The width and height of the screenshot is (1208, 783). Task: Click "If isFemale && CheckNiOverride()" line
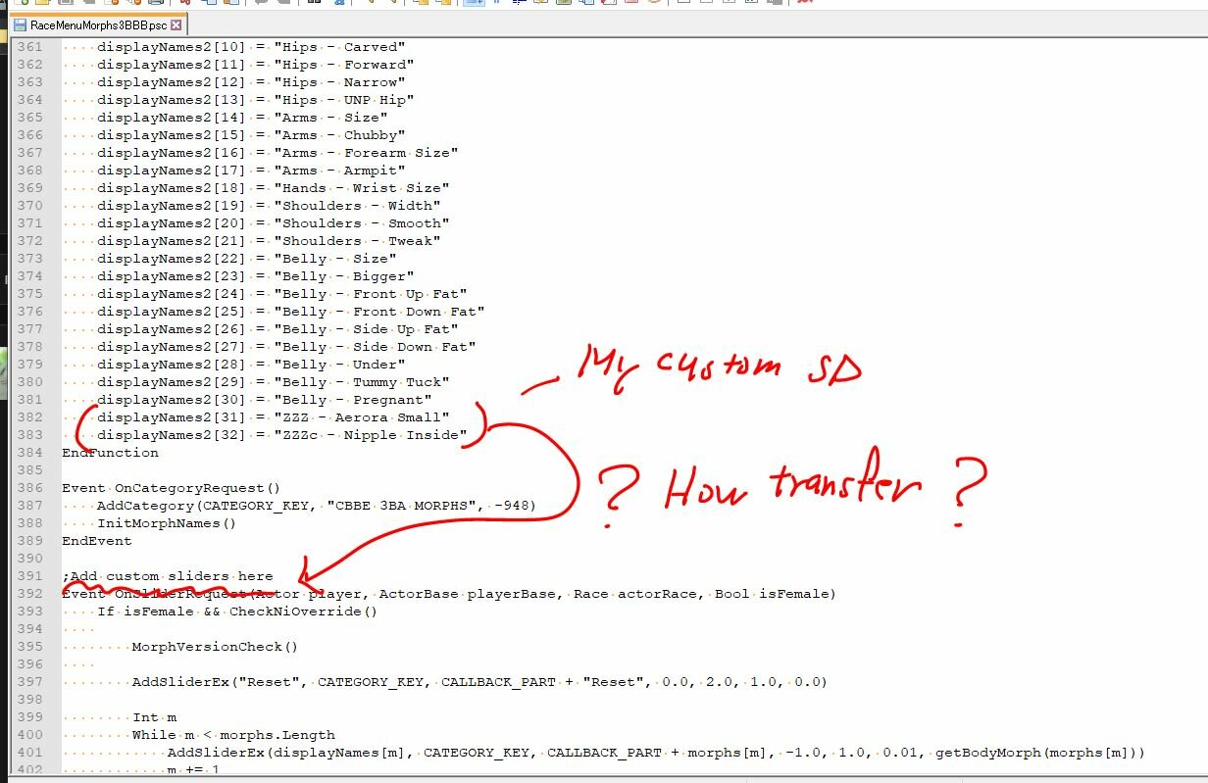237,612
